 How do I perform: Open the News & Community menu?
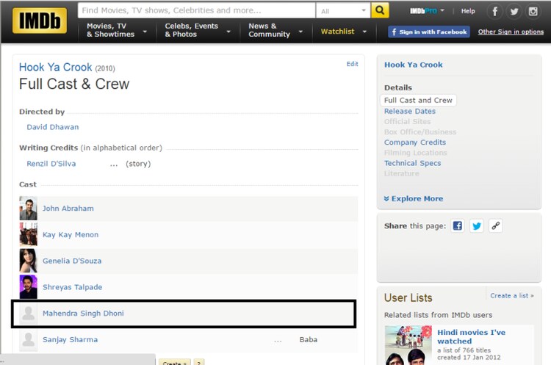tap(274, 30)
